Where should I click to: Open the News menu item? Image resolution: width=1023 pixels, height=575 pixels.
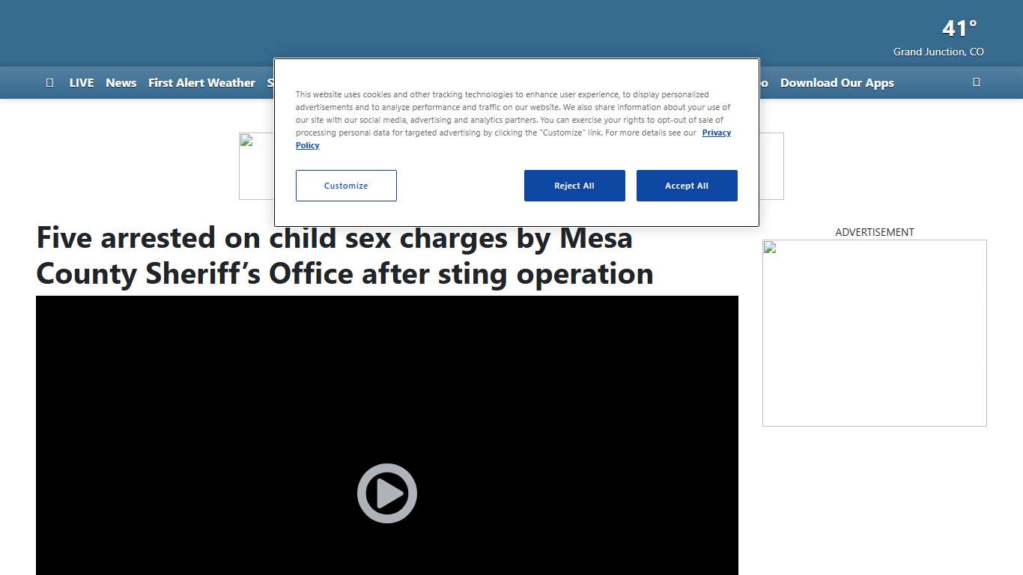click(121, 82)
